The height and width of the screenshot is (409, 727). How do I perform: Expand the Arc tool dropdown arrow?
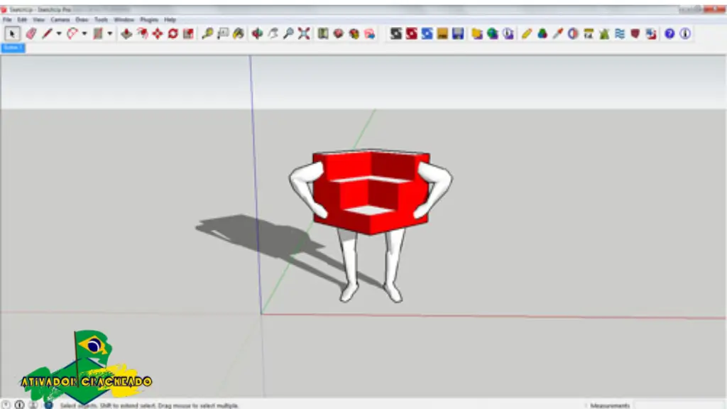pos(84,33)
